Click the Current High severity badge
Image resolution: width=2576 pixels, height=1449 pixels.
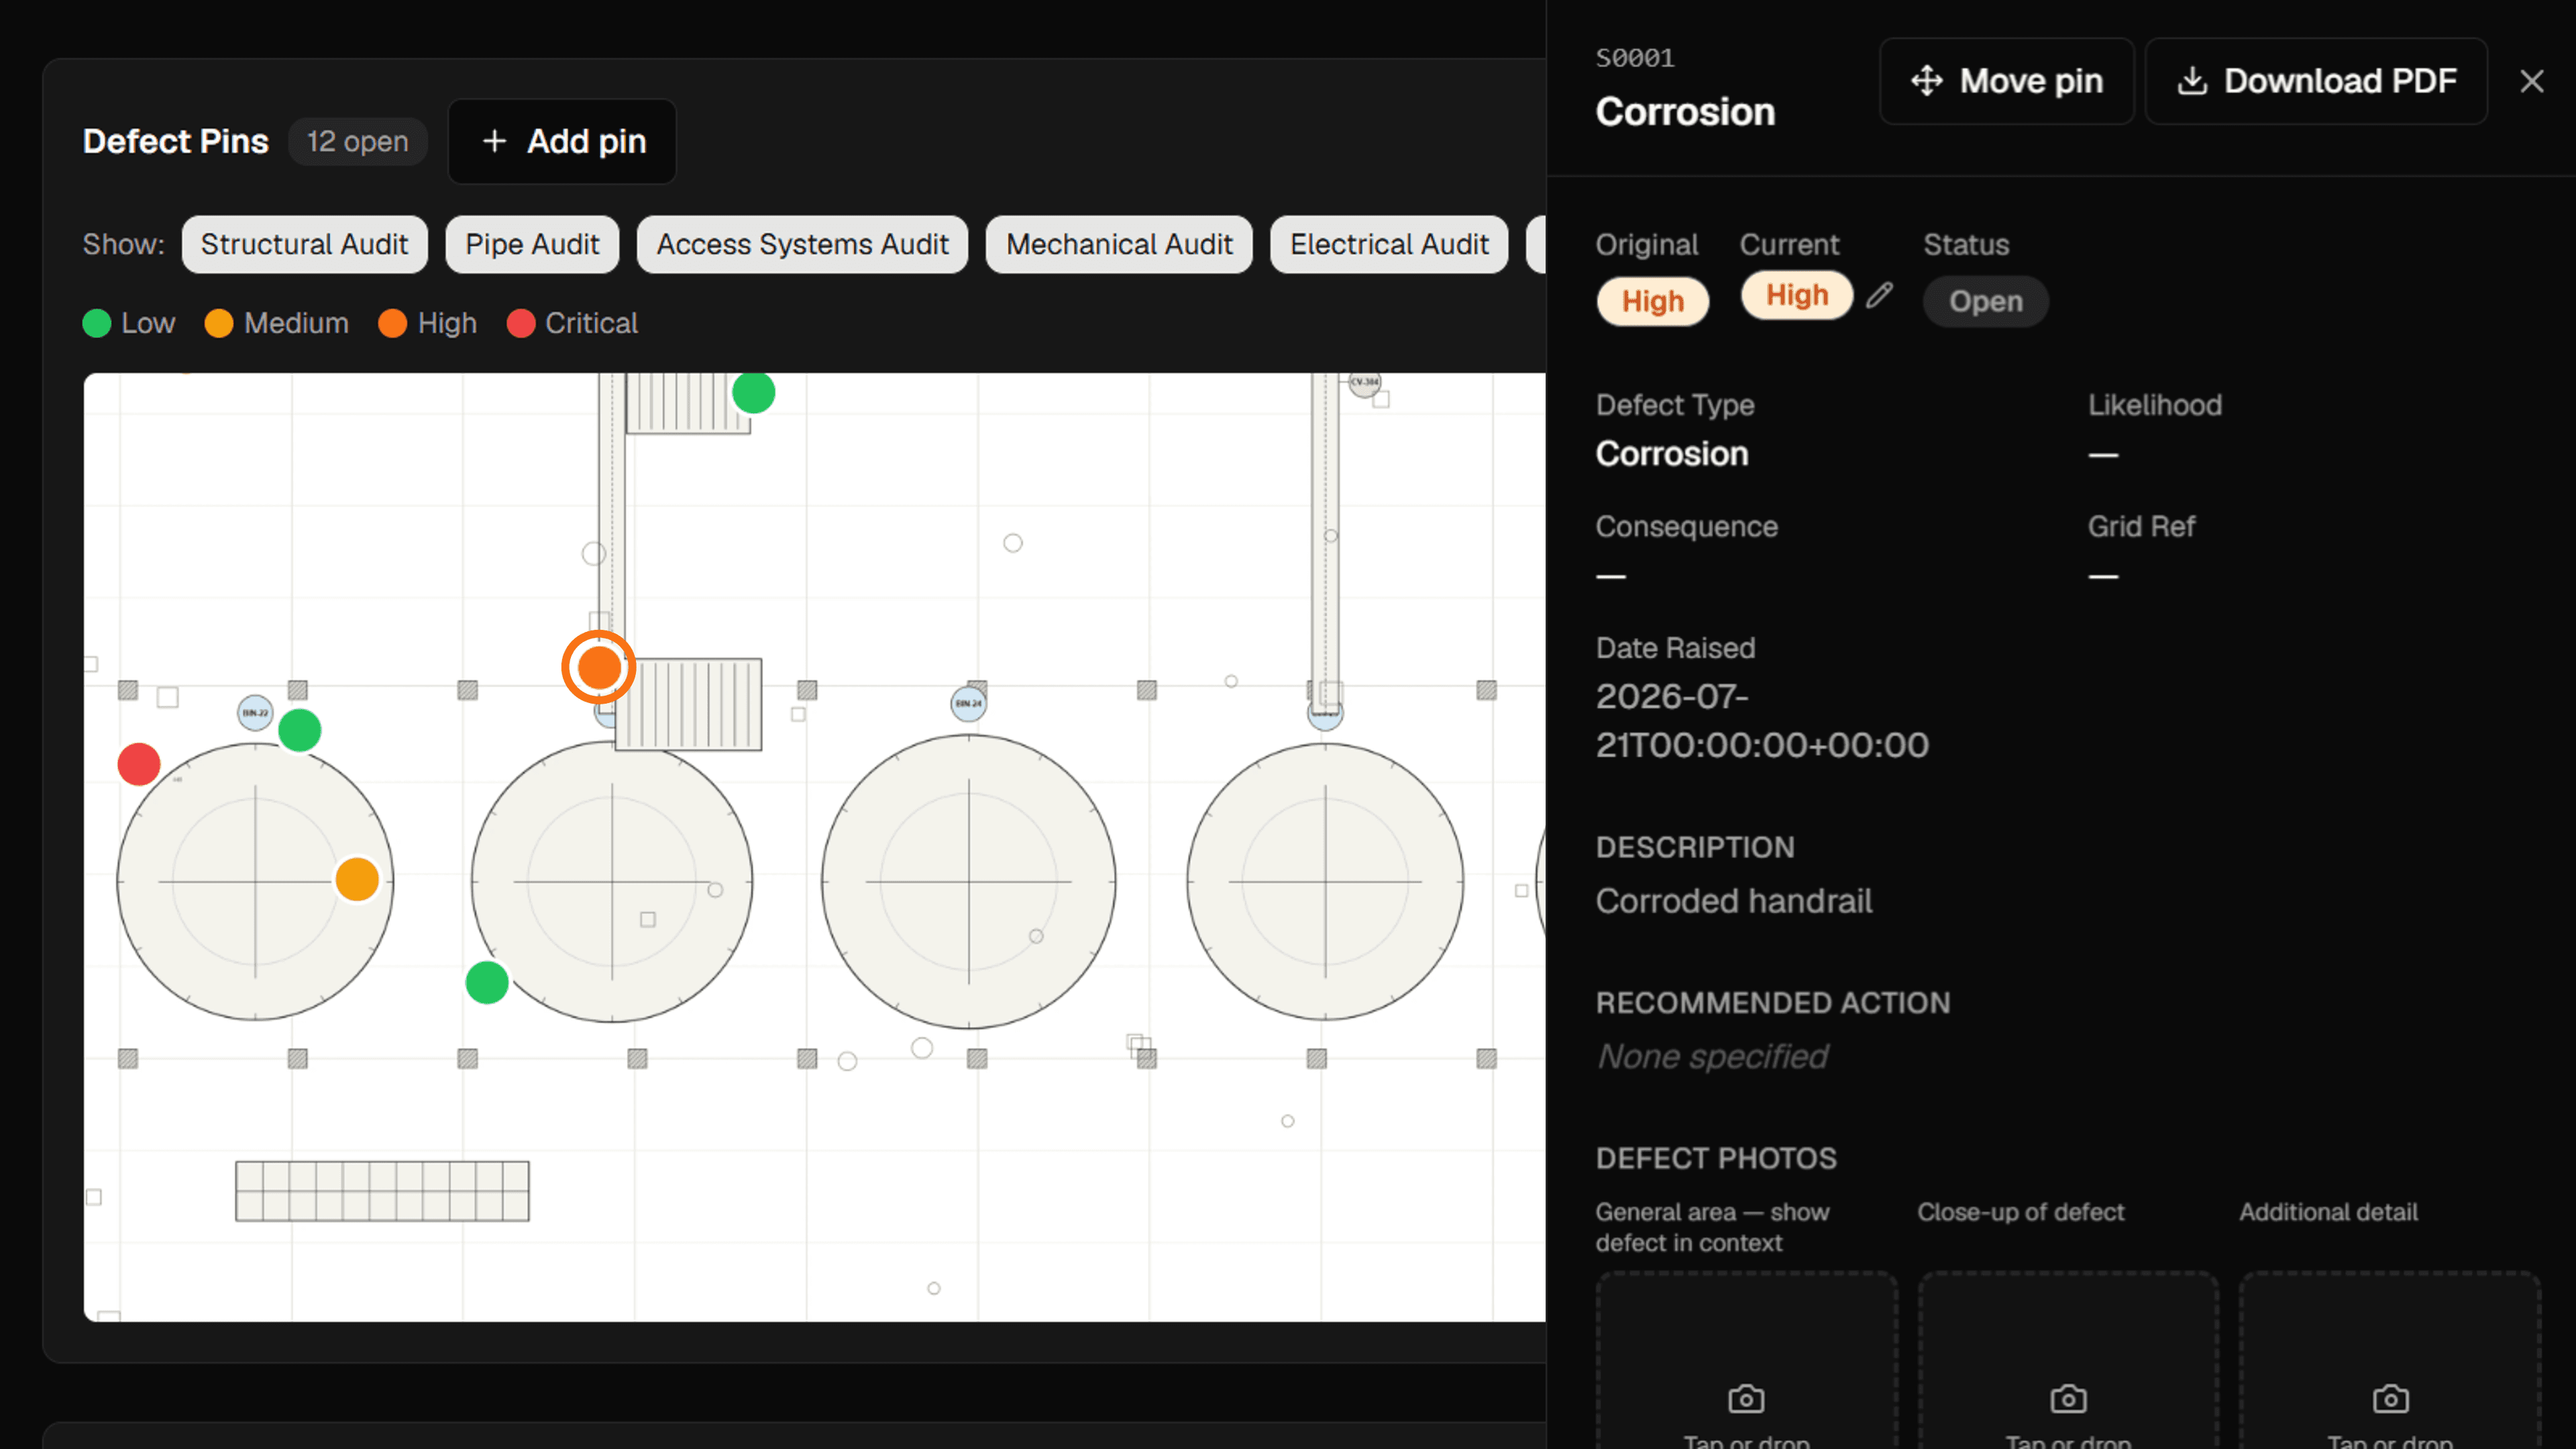(x=1797, y=295)
